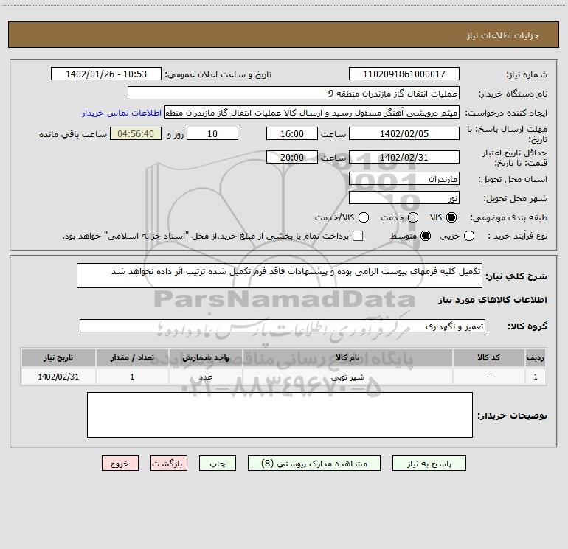Choose the متوسط purchase type radio
The width and height of the screenshot is (568, 549).
pyautogui.click(x=426, y=236)
